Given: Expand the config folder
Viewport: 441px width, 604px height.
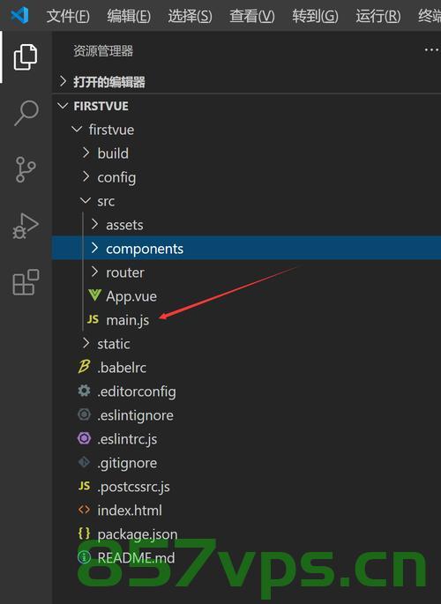Looking at the screenshot, I should click(x=246, y=177).
